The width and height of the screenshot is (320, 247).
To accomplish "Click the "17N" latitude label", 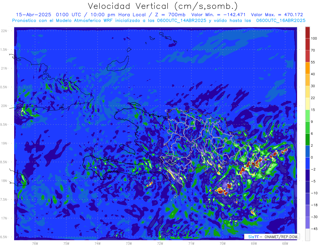I will [x=4, y=218].
